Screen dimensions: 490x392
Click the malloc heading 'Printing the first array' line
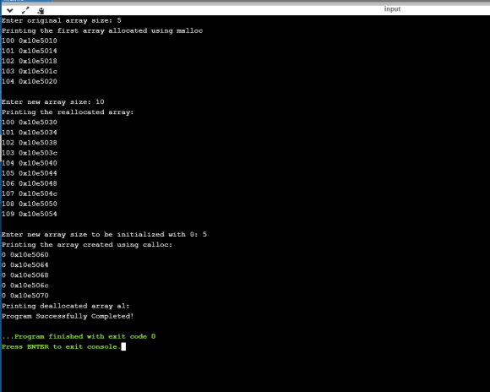pos(102,30)
